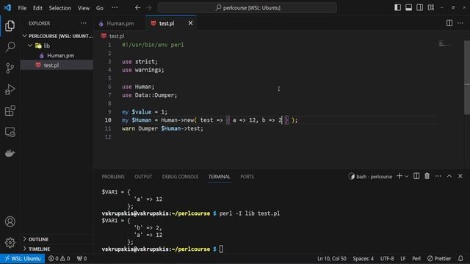The height and width of the screenshot is (264, 470).
Task: Open the View menu
Action: 84,8
